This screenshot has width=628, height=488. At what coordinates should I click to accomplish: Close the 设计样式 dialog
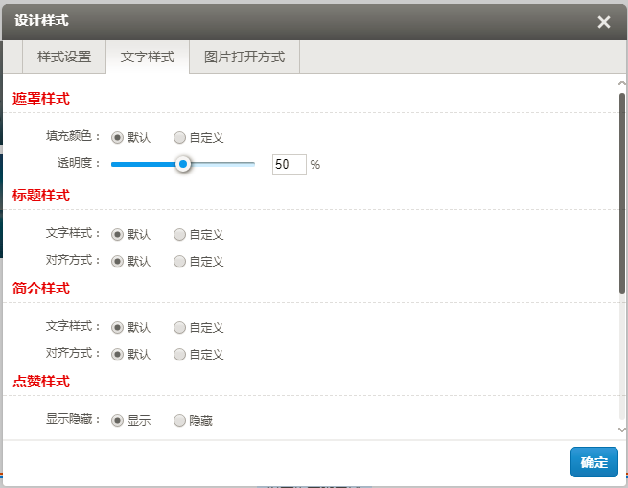coord(603,22)
